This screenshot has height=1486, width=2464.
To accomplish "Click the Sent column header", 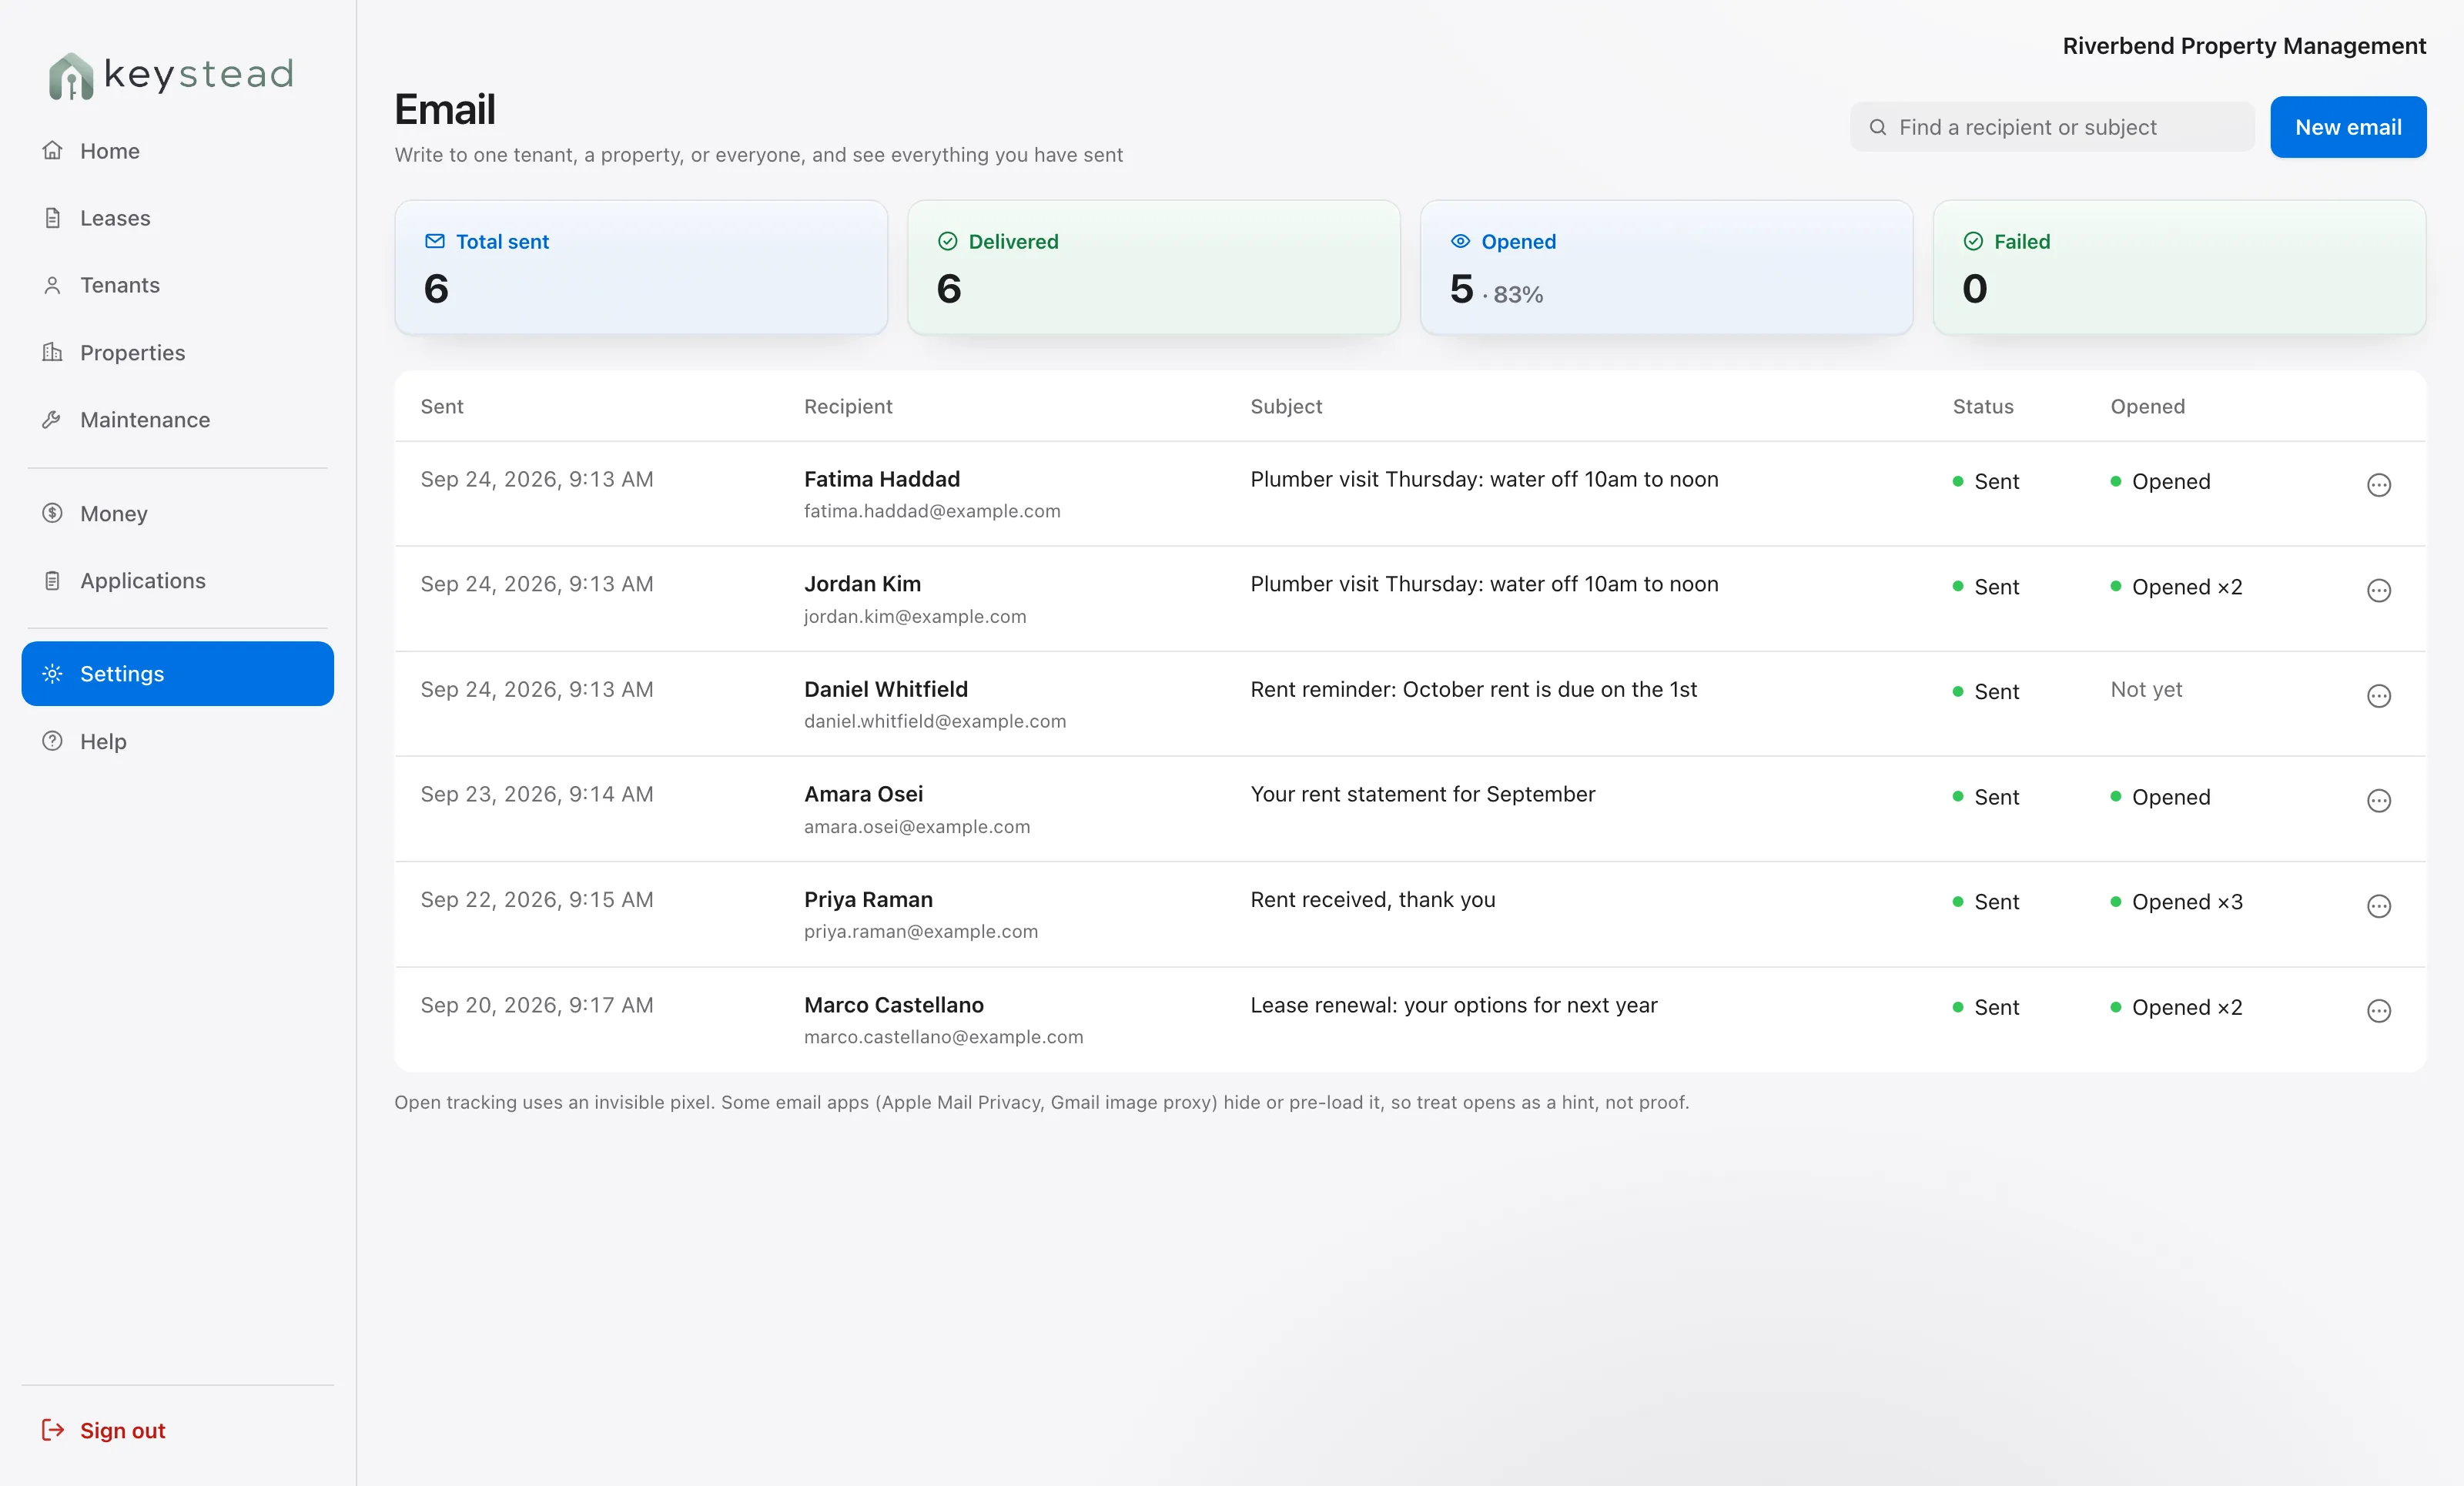I will pos(442,406).
